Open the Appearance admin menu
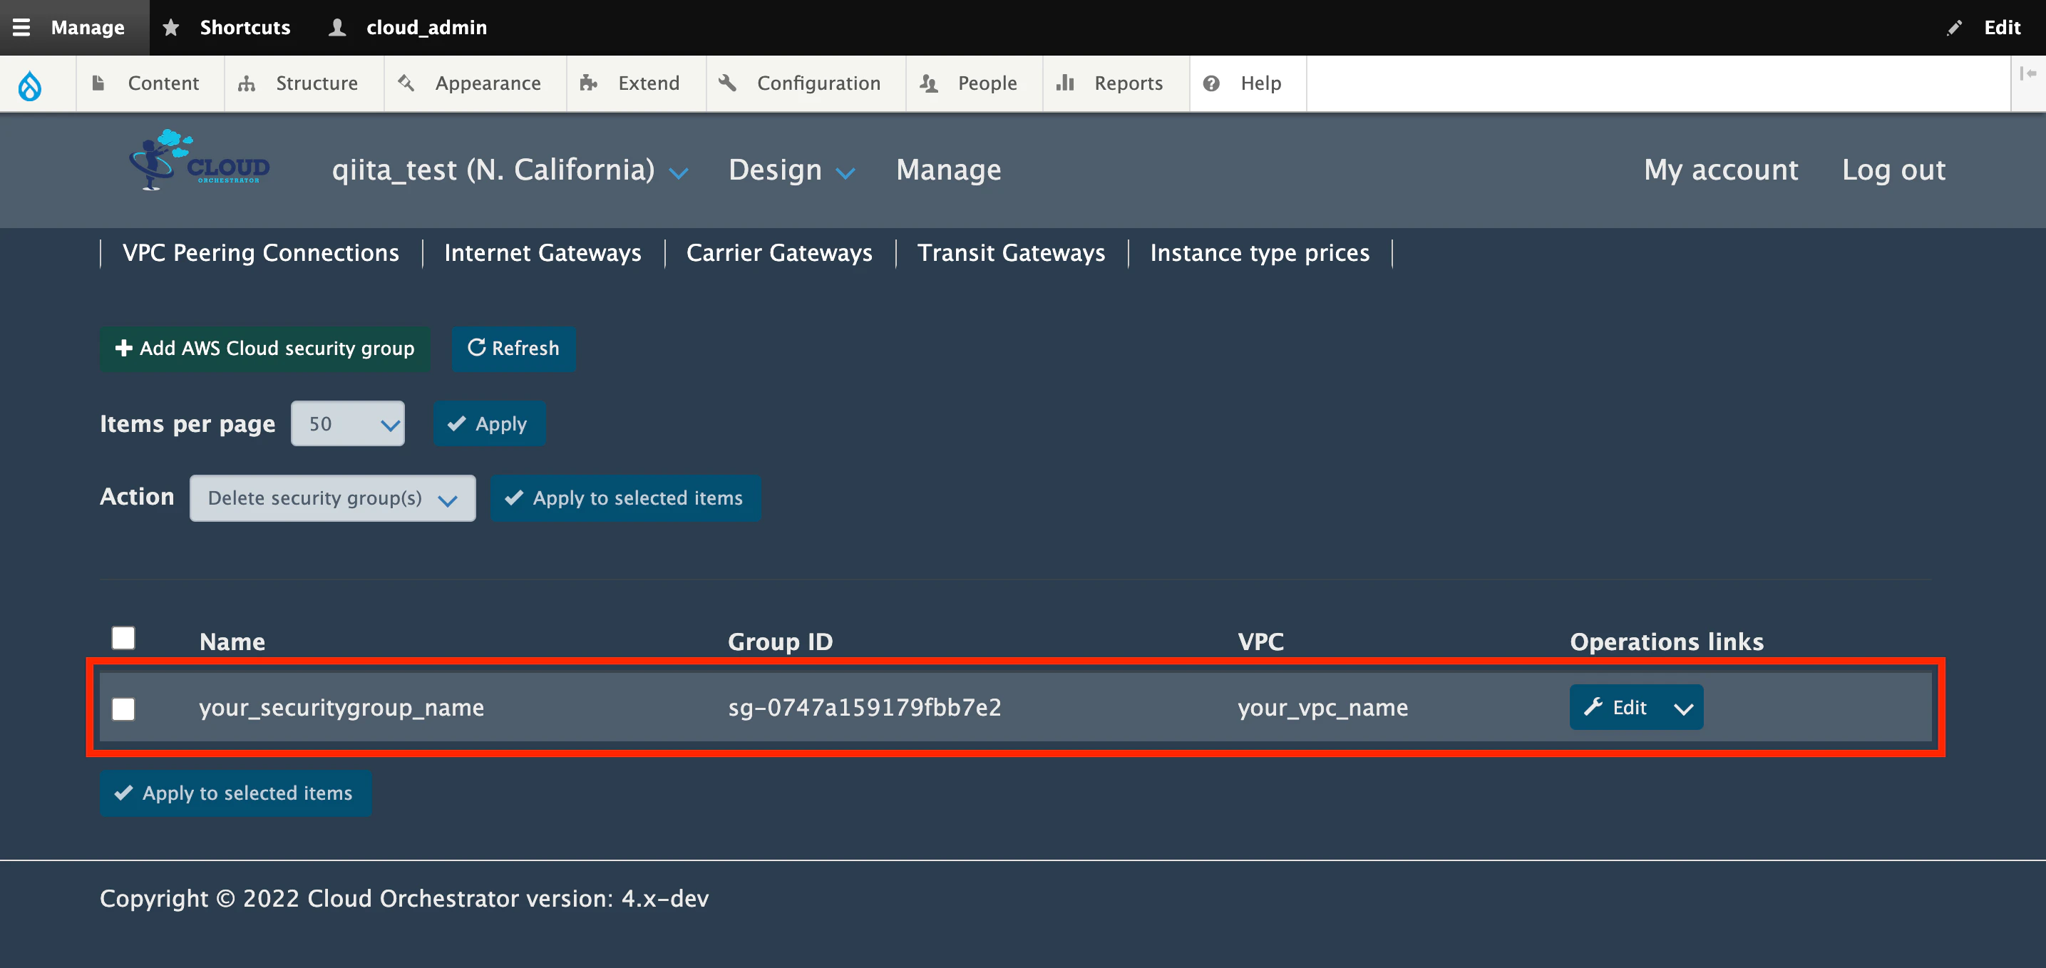Screen dimensions: 2046x968 pos(474,83)
